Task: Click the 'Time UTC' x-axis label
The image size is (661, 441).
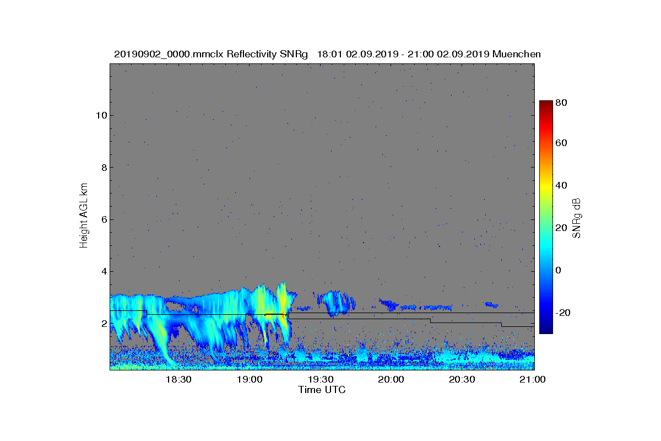Action: [x=322, y=390]
